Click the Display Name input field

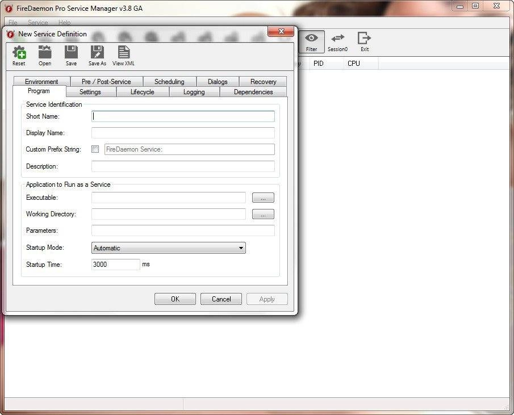point(183,133)
